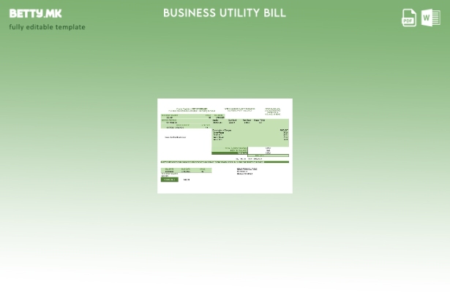Click the PDF file format icon
450x292 pixels.
pyautogui.click(x=409, y=18)
